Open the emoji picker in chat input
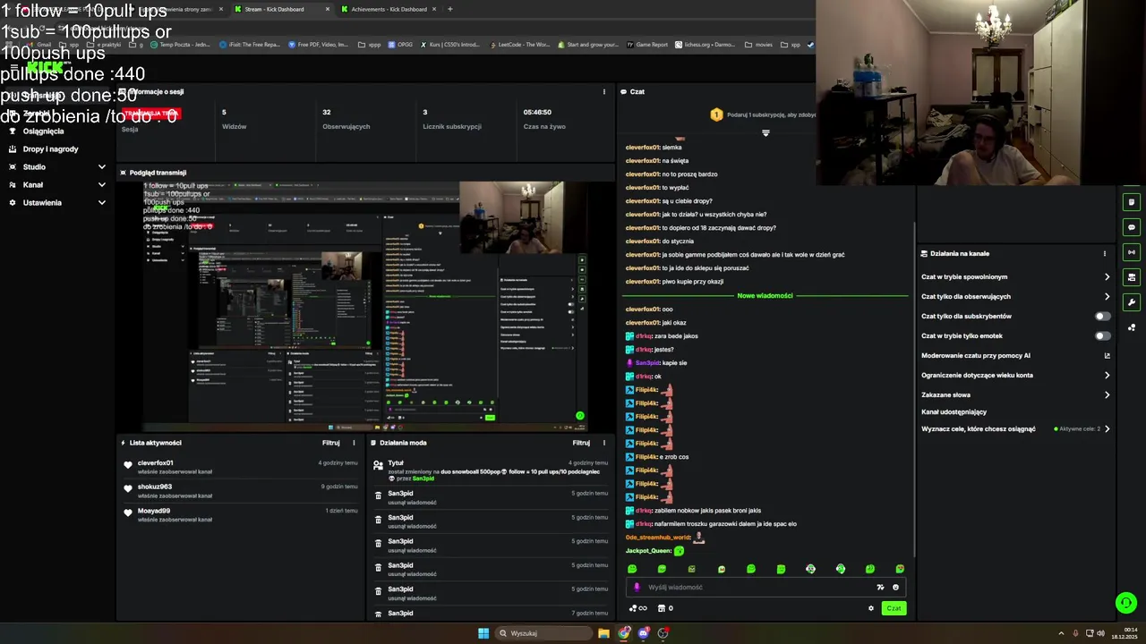 click(895, 588)
